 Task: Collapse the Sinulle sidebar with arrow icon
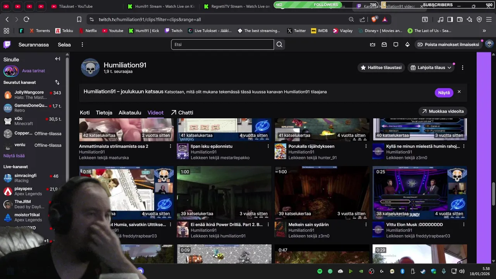(57, 59)
